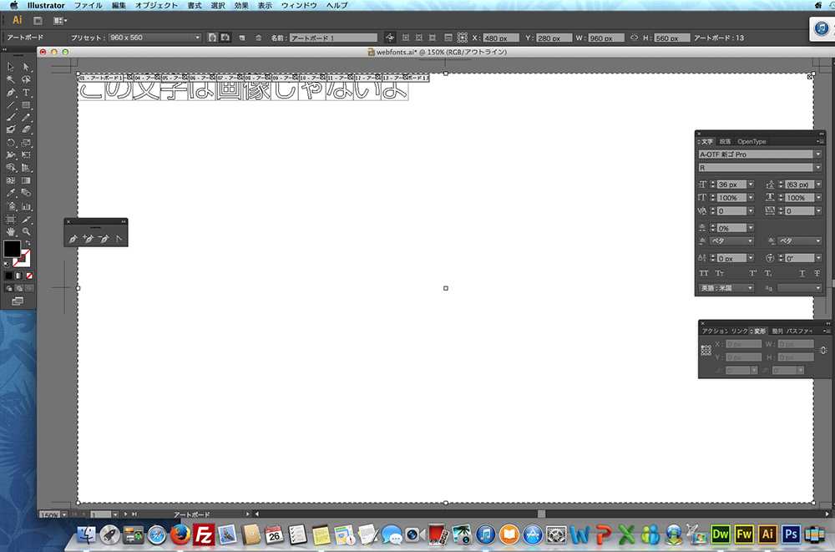Click the black Fill color swatch
The image size is (835, 552).
pyautogui.click(x=12, y=249)
